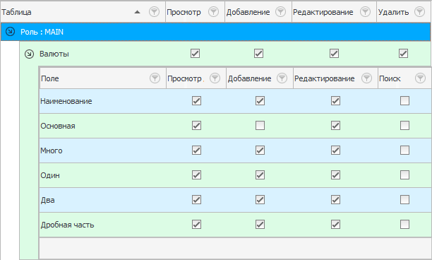Open filter for Удалить column

419,12
